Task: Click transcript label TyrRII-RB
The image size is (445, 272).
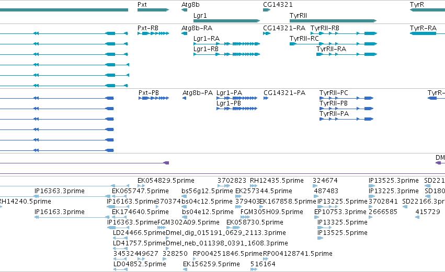Action: [x=325, y=28]
